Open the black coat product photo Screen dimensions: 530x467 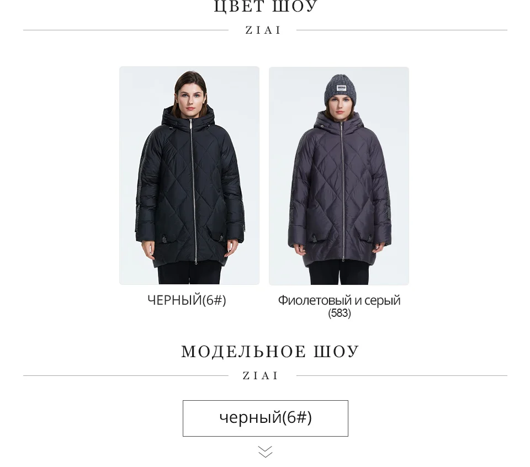coord(189,176)
